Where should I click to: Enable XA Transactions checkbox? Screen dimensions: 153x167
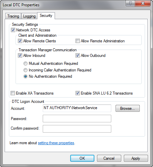(x=13, y=93)
